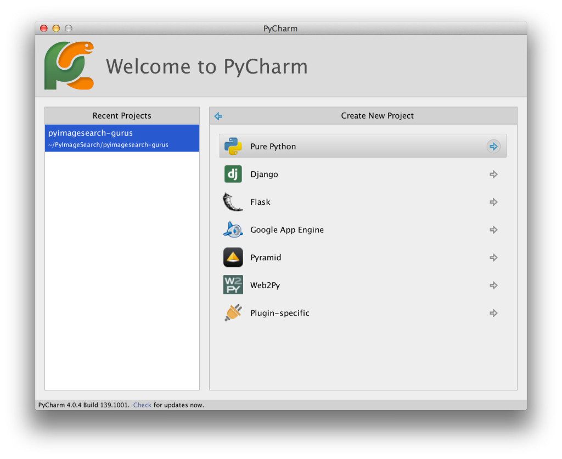562x459 pixels.
Task: Select the Pyramid framework icon
Action: [233, 257]
